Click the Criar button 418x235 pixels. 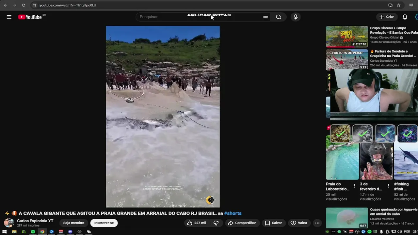pyautogui.click(x=386, y=17)
